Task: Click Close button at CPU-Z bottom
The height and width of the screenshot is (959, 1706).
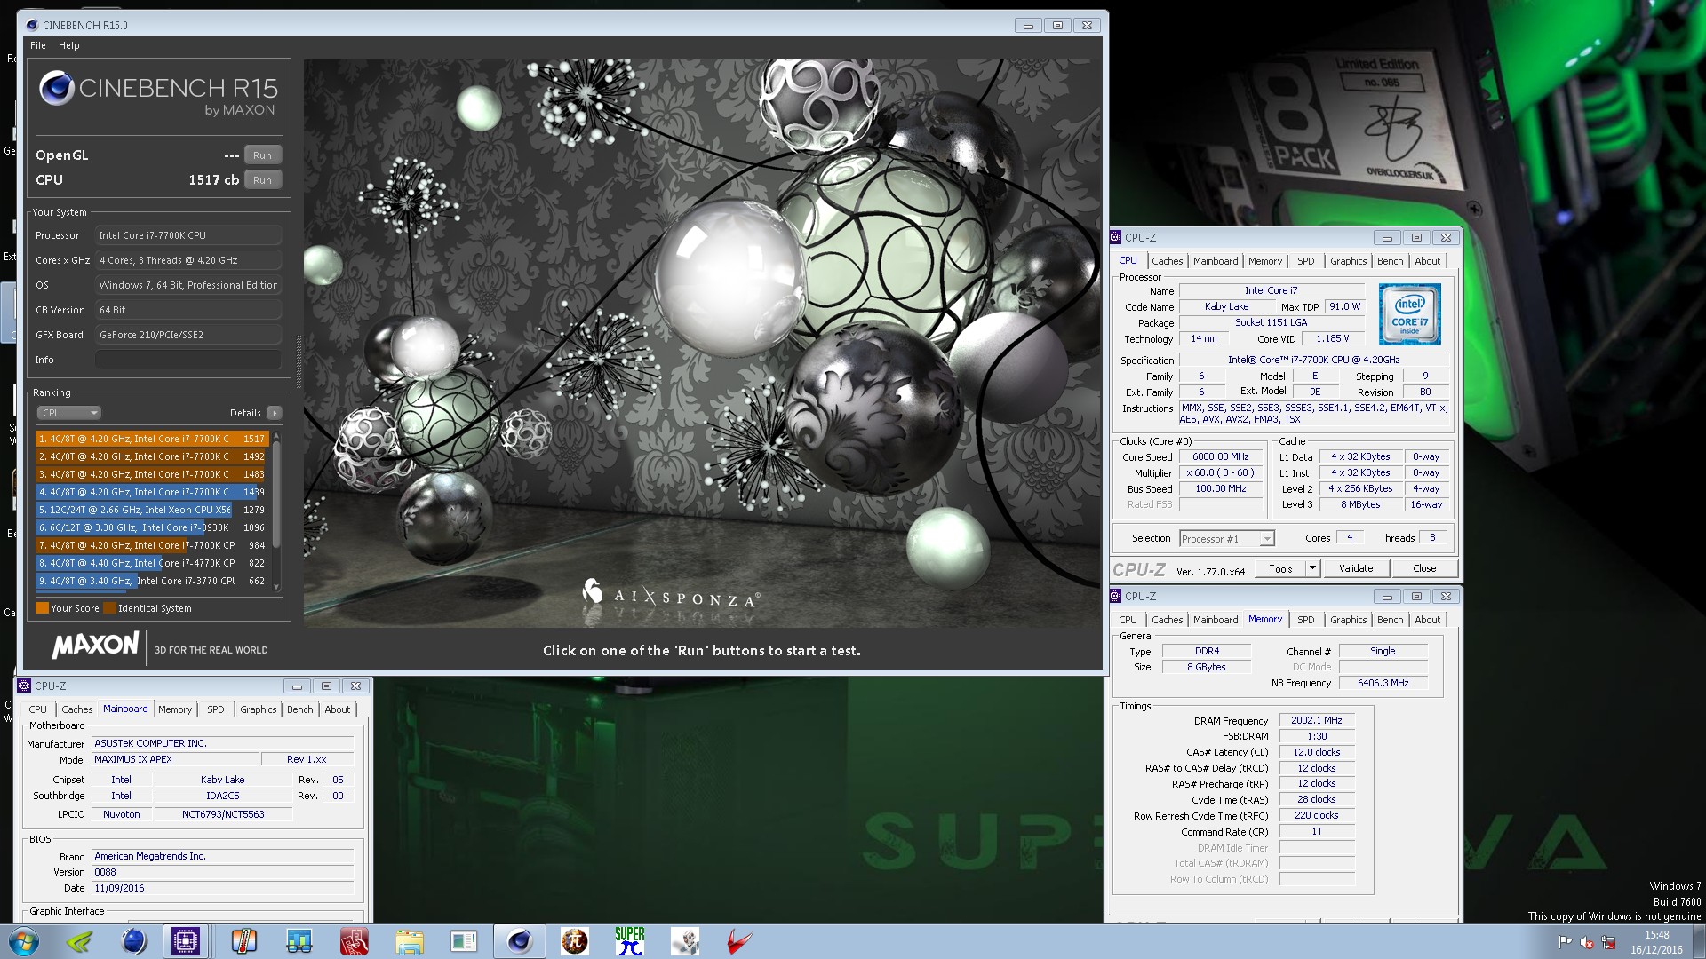Action: [x=1423, y=568]
